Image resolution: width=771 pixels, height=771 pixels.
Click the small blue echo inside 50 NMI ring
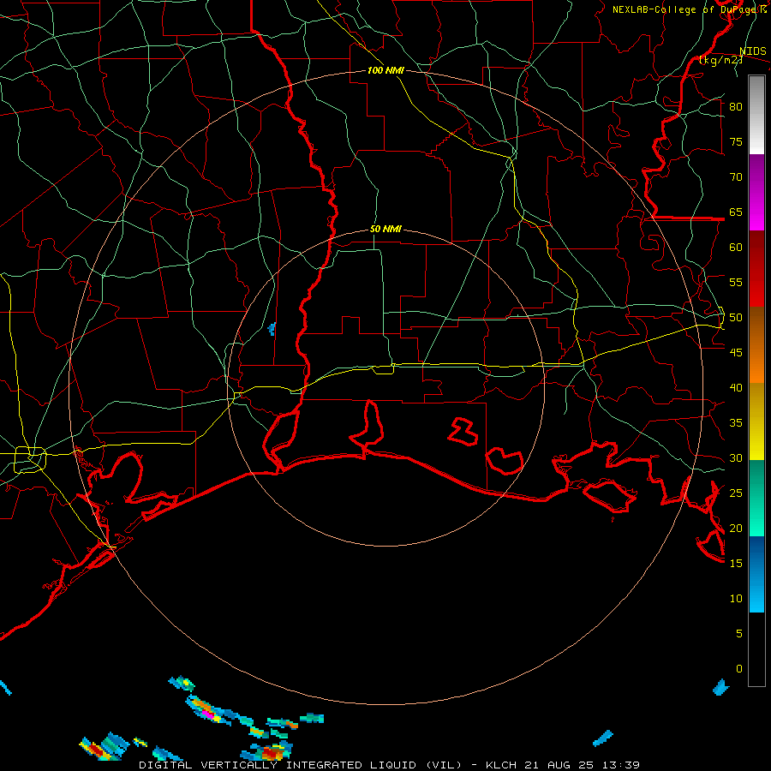point(272,329)
